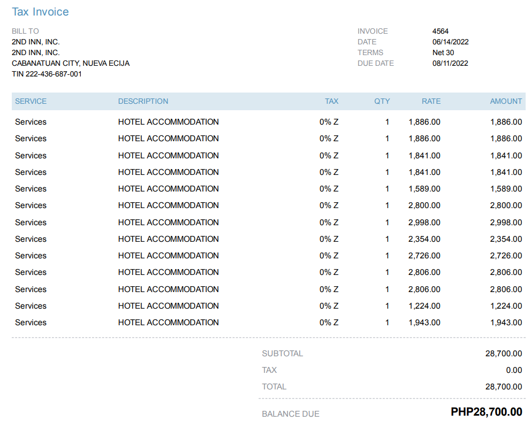Click Services in the 1,589.00 row
Image resolution: width=531 pixels, height=421 pixels.
point(31,189)
